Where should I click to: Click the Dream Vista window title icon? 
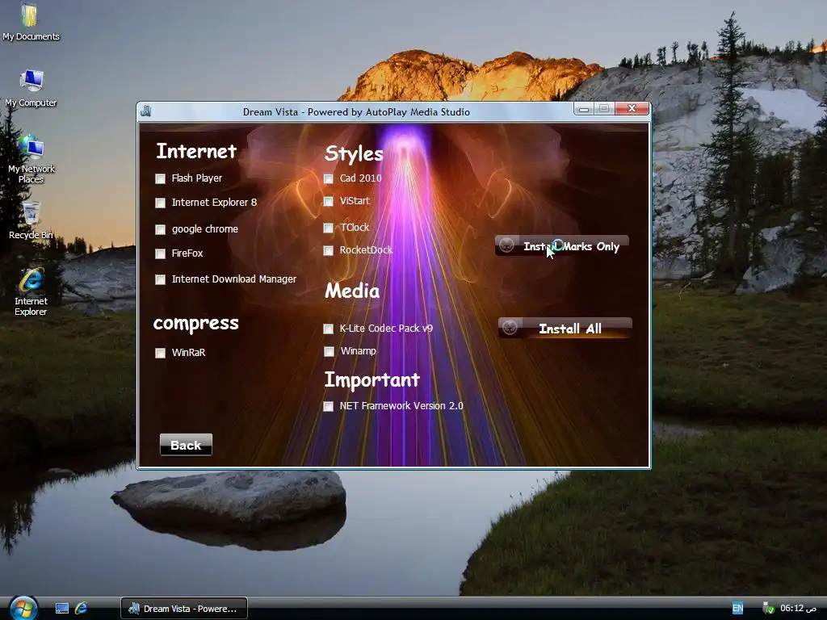tap(146, 111)
